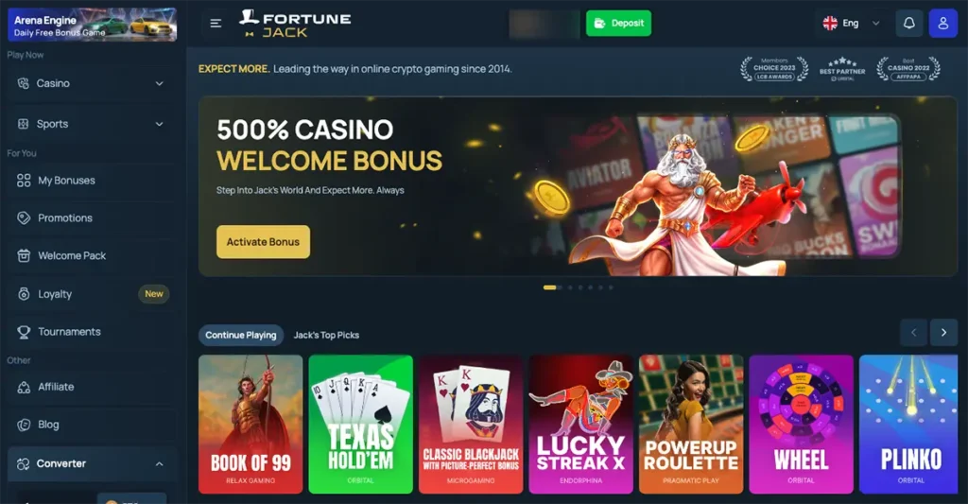
Task: Open the Eng language dropdown
Action: click(x=851, y=24)
